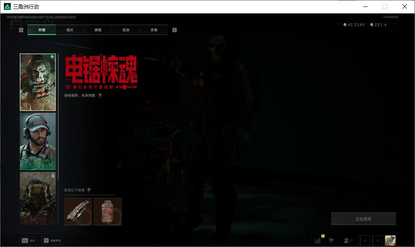The image size is (415, 247).
Task: Switch to the 手表 tab
Action: [x=154, y=30]
